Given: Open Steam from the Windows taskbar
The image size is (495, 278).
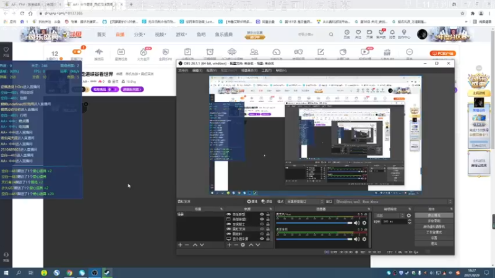Looking at the screenshot, I should (x=107, y=272).
